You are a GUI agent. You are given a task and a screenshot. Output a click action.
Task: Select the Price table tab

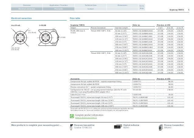point(58,9)
